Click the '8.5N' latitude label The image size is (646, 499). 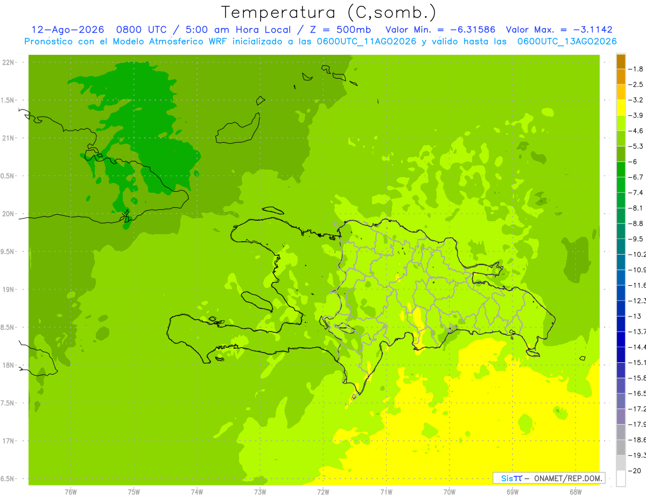[8, 327]
